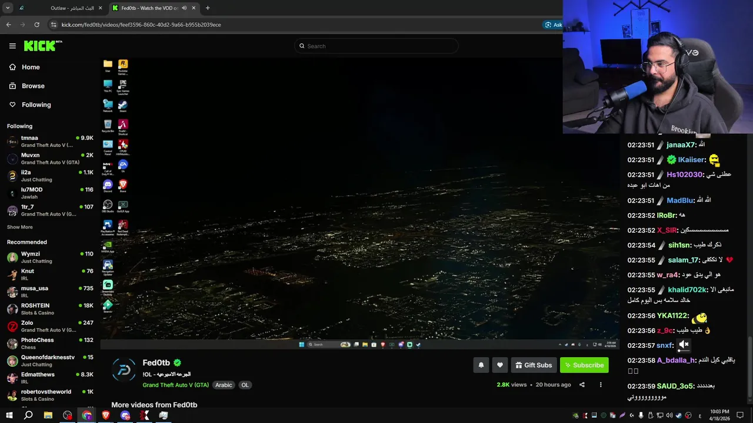
Task: Open musa_usa recommended channel
Action: [50, 292]
